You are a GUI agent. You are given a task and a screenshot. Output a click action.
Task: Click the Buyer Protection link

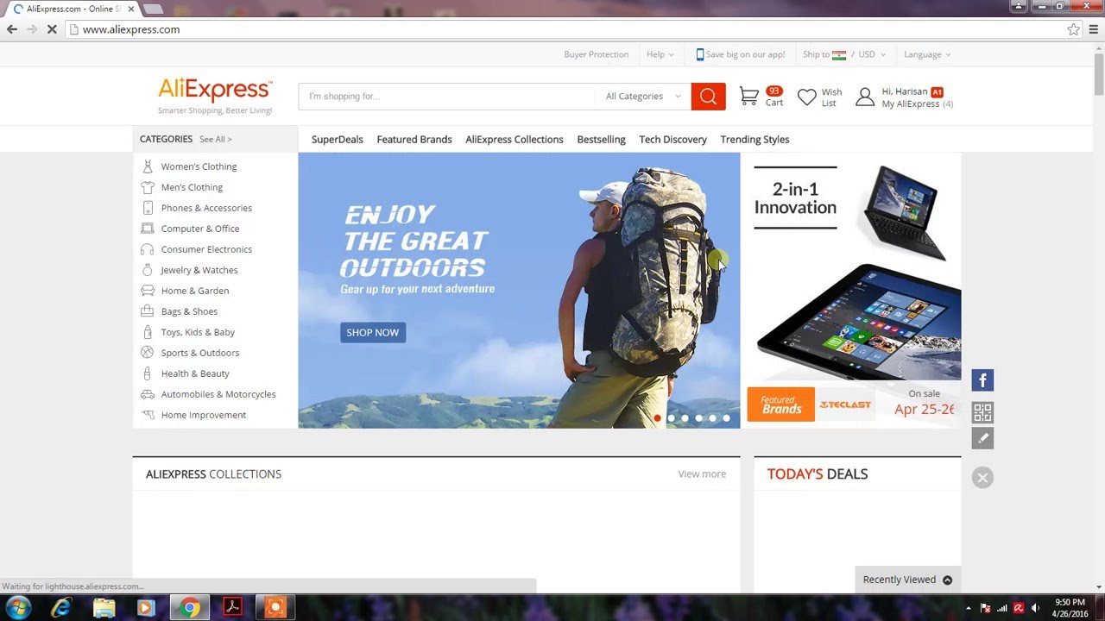click(x=597, y=54)
